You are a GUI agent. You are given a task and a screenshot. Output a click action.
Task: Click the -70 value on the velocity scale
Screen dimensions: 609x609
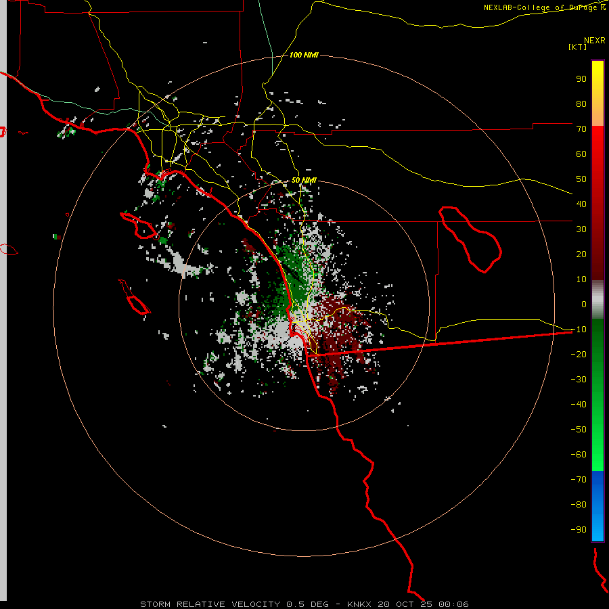(579, 479)
